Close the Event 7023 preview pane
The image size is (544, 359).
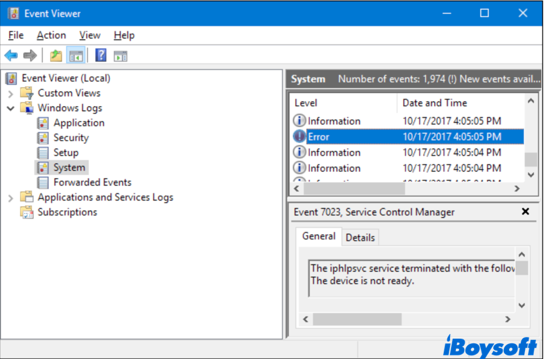pyautogui.click(x=525, y=212)
